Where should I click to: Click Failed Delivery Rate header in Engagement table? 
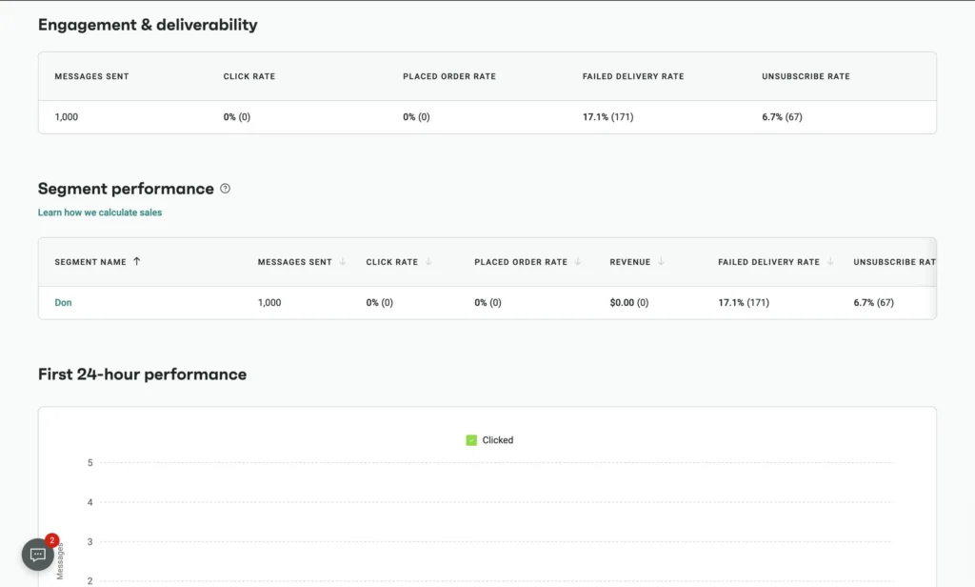633,76
